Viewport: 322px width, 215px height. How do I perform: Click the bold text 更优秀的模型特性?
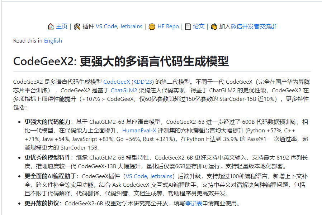coord(47,158)
